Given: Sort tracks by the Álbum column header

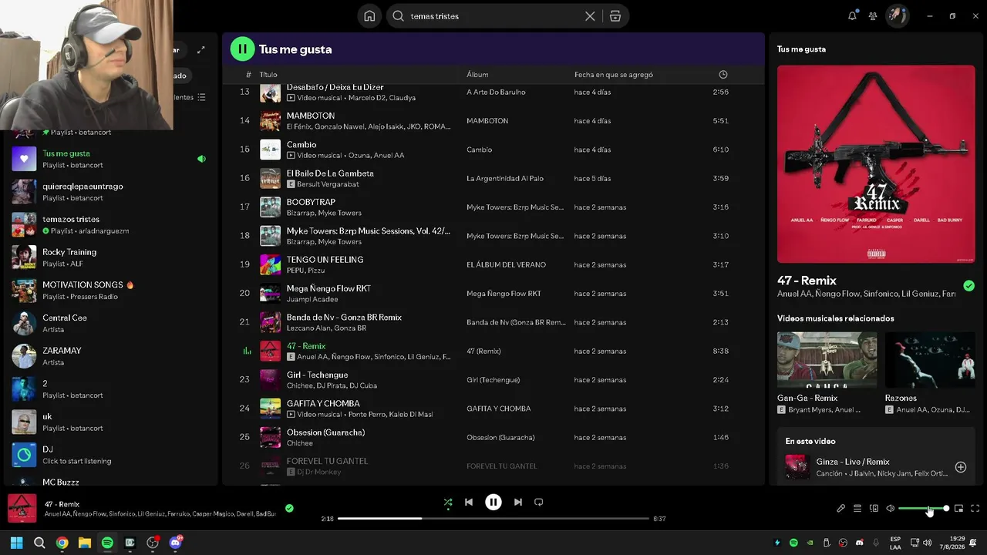Looking at the screenshot, I should click(x=477, y=75).
